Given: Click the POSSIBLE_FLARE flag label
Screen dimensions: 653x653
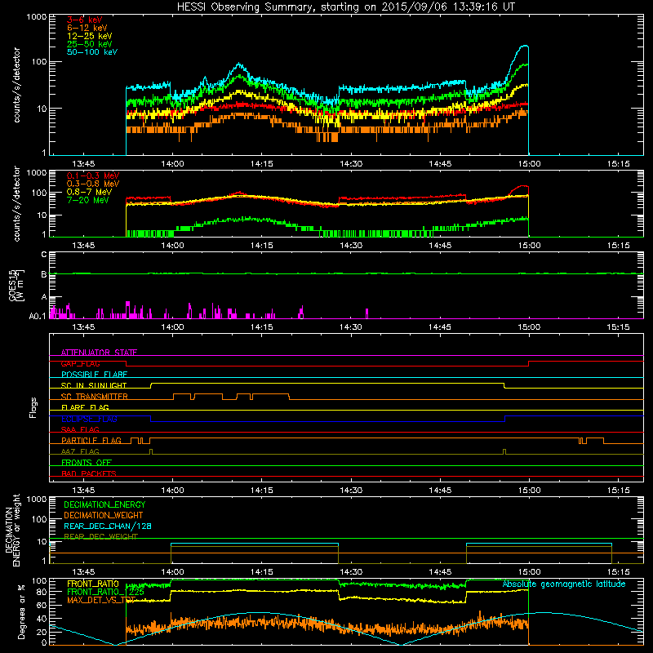Looking at the screenshot, I should click(x=94, y=375).
